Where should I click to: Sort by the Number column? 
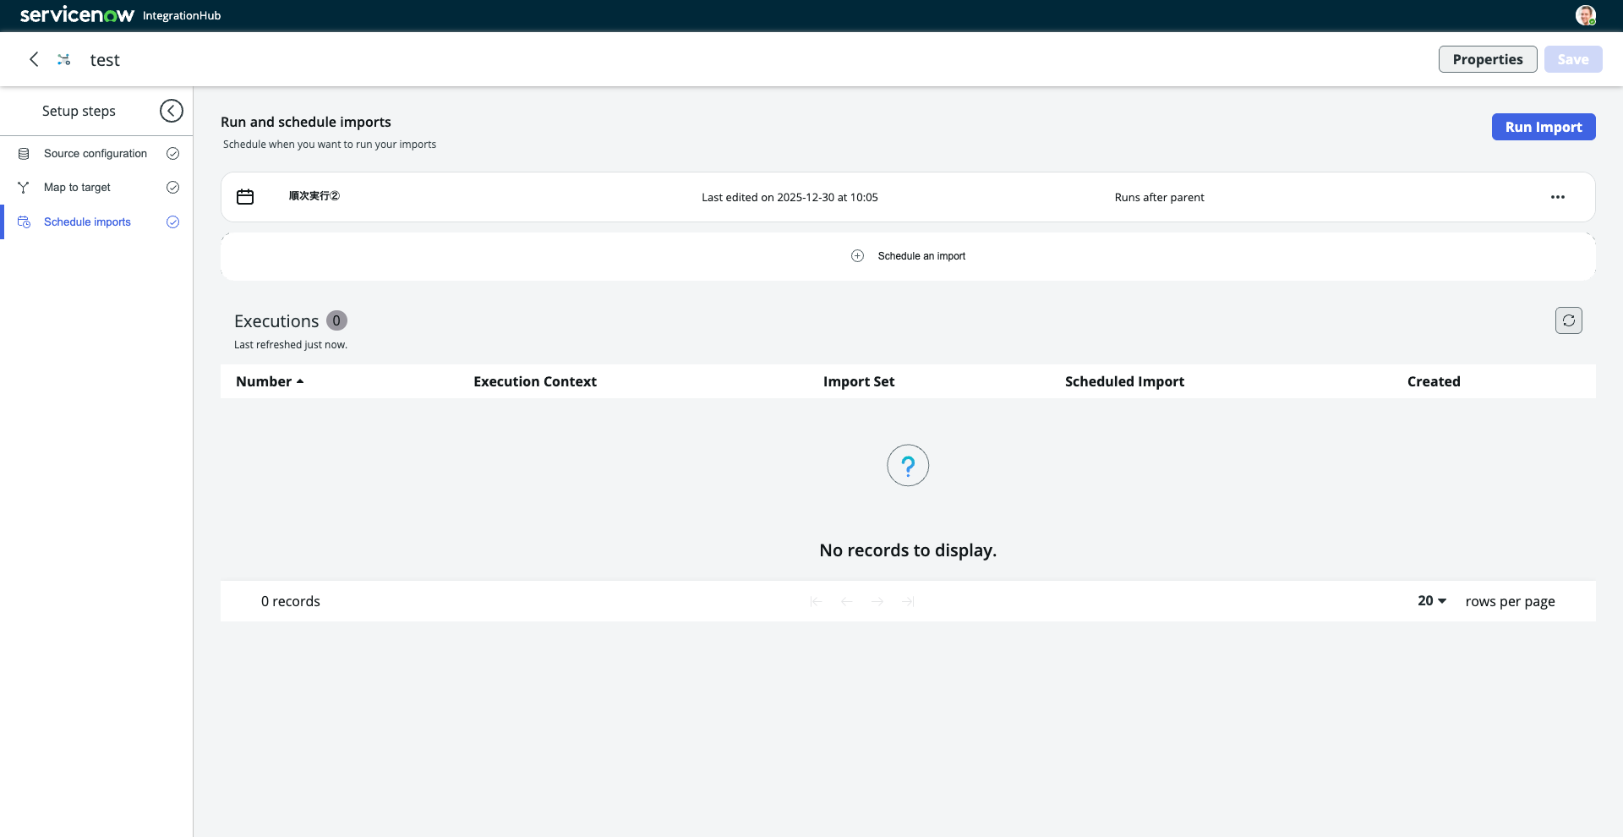[x=270, y=381]
